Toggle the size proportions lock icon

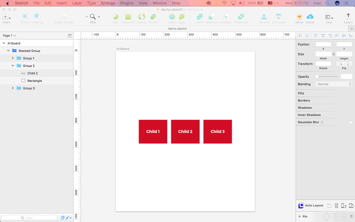click(334, 54)
